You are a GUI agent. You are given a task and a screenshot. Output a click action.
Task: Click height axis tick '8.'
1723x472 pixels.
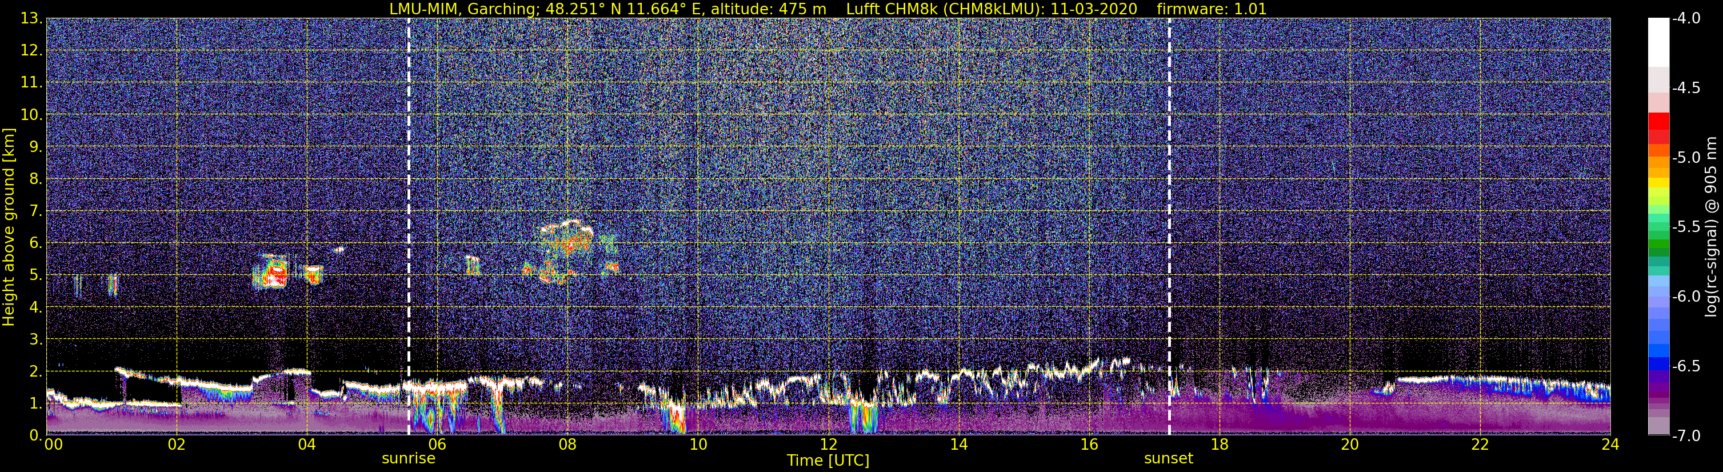tap(35, 178)
